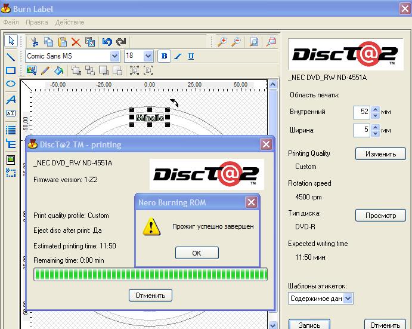This screenshot has width=412, height=329.
Task: Select the dashed field frame tool
Action: (x=11, y=173)
